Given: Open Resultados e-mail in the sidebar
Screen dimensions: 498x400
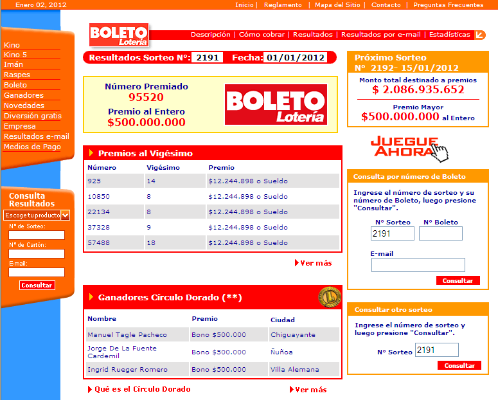Looking at the screenshot, I should coord(37,136).
